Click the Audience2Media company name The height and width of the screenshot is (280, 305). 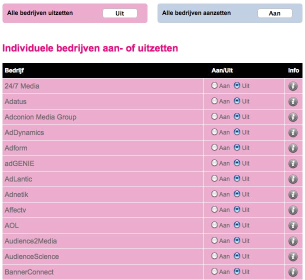pyautogui.click(x=30, y=241)
